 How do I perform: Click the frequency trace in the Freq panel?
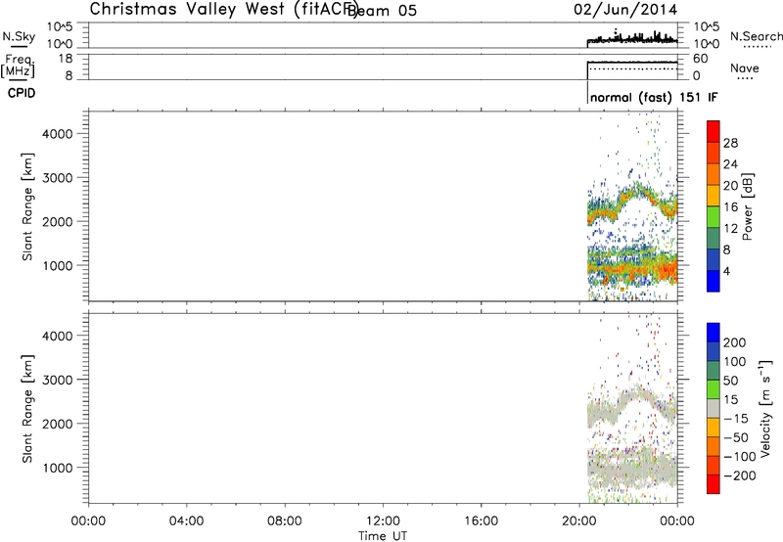coord(632,63)
